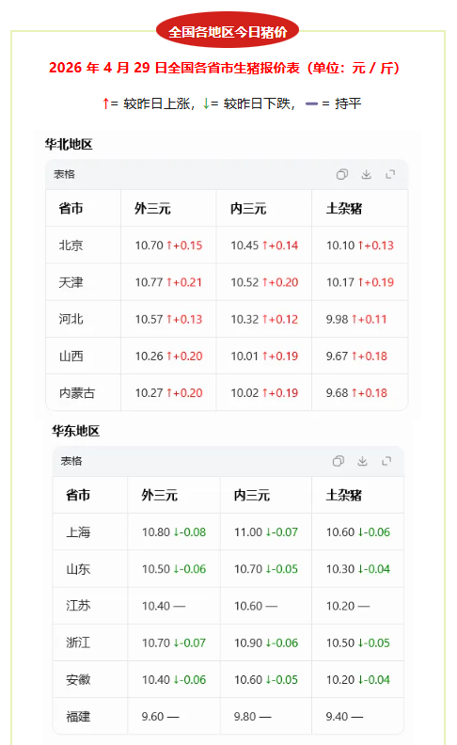The width and height of the screenshot is (457, 745).
Task: Click the 华北地区 section heading
Action: point(69,144)
